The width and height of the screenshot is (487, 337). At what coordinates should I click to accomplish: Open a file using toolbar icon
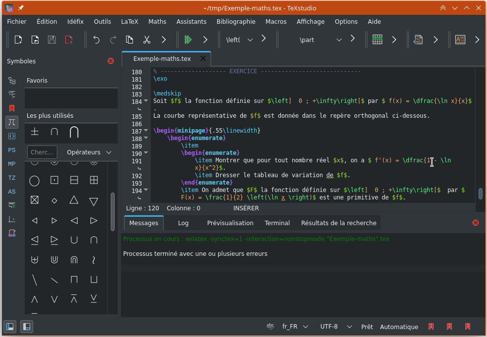[x=35, y=40]
